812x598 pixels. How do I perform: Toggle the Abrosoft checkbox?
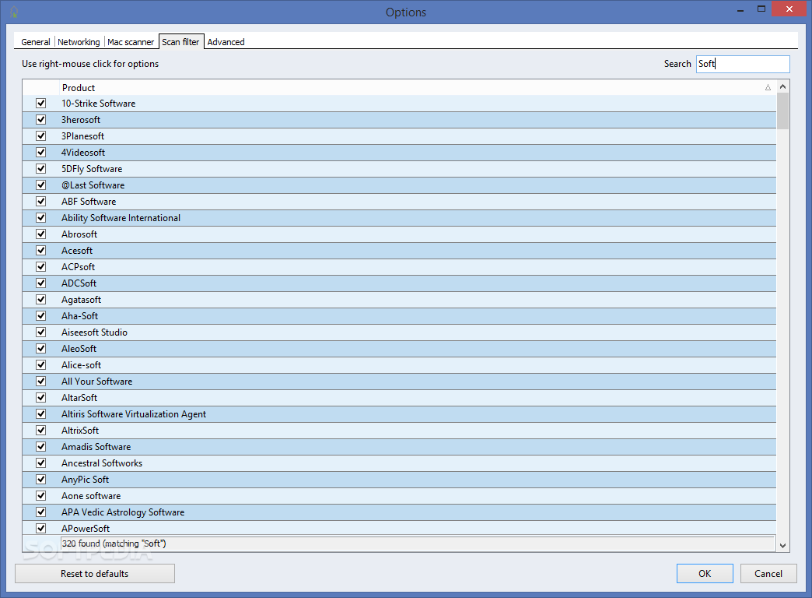point(41,234)
